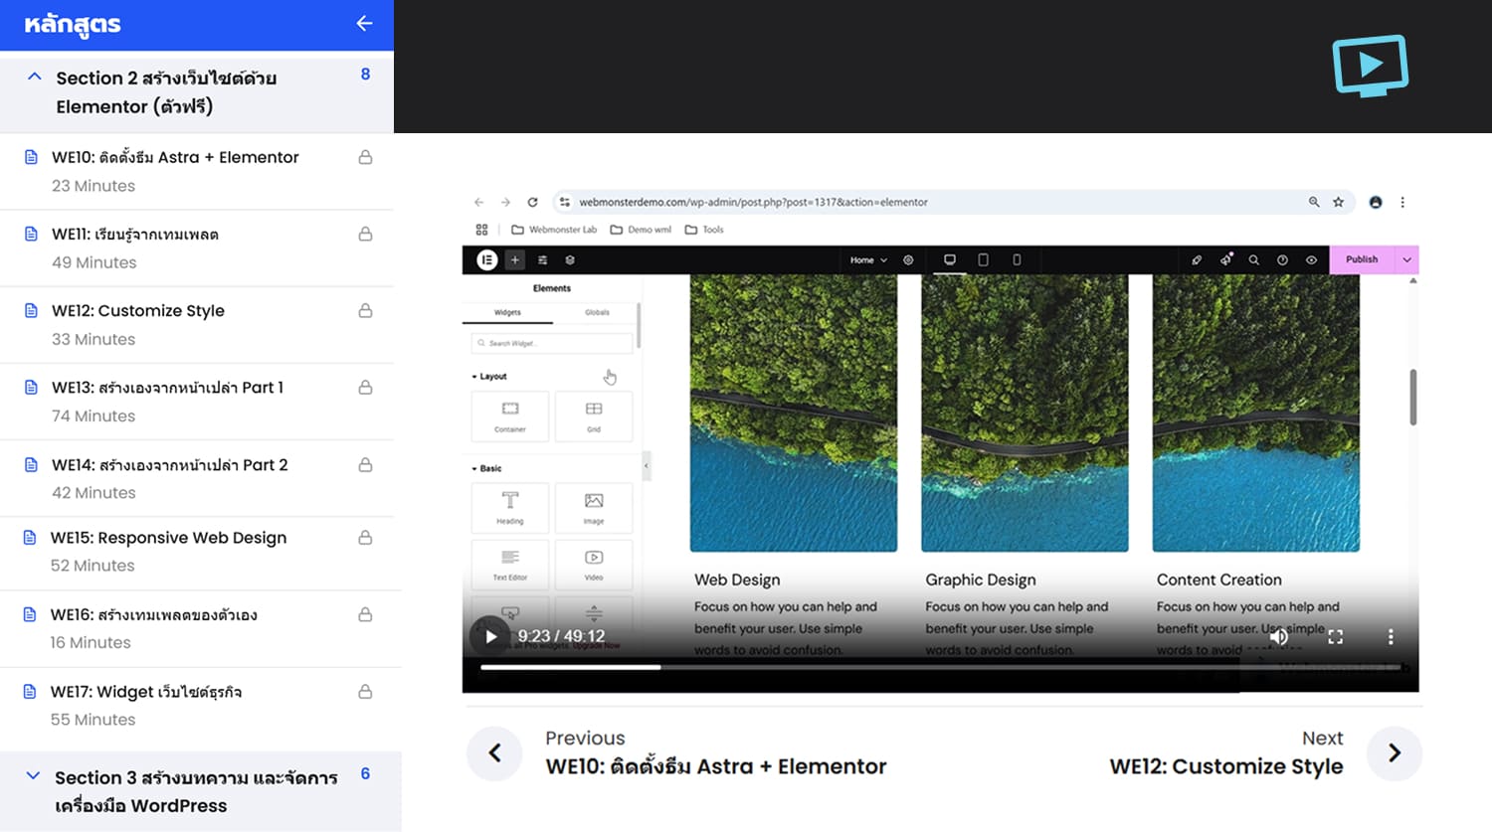Click the 9:23 / 49:12 time display

tap(561, 636)
